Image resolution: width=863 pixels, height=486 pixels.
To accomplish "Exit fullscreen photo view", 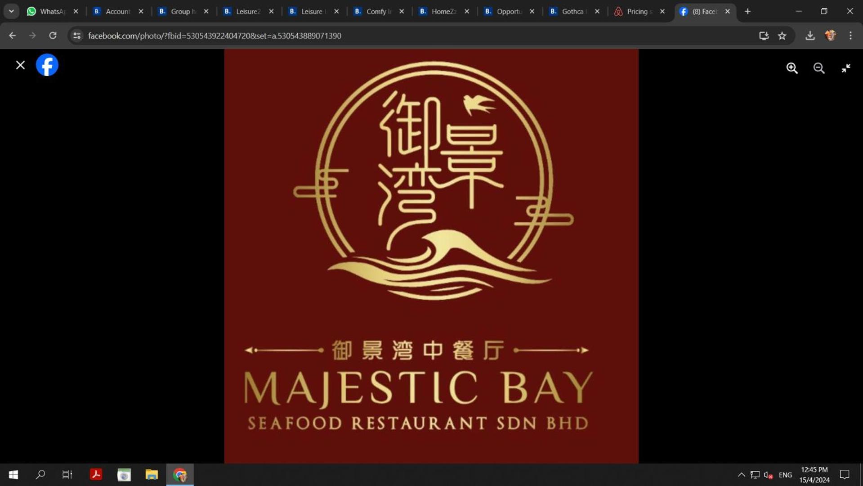I will (x=846, y=68).
